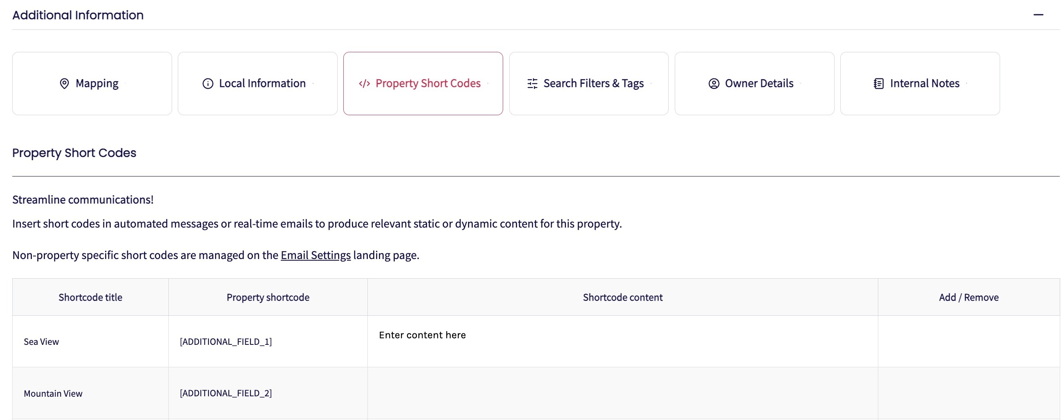Click the info circle icon on Local Information
1061x420 pixels.
[208, 84]
